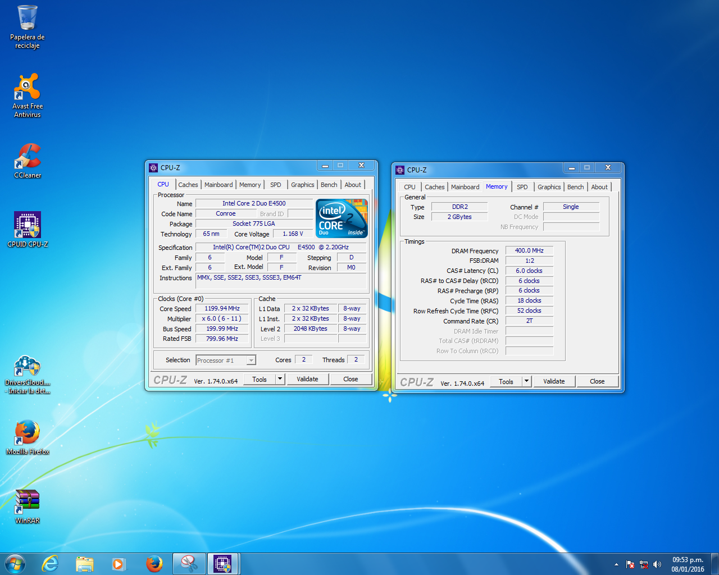Click the Package value Socket 775 LGA

coord(254,223)
